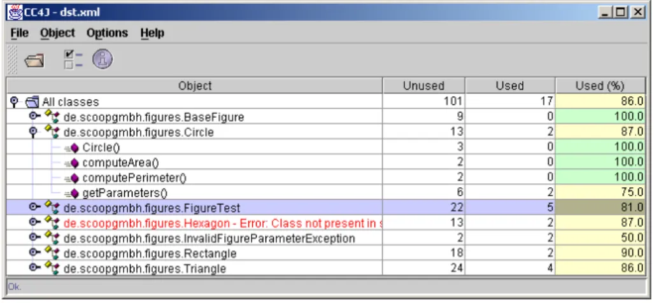Click the 50.0 cell for InvalidFigureParameterException

click(x=601, y=237)
